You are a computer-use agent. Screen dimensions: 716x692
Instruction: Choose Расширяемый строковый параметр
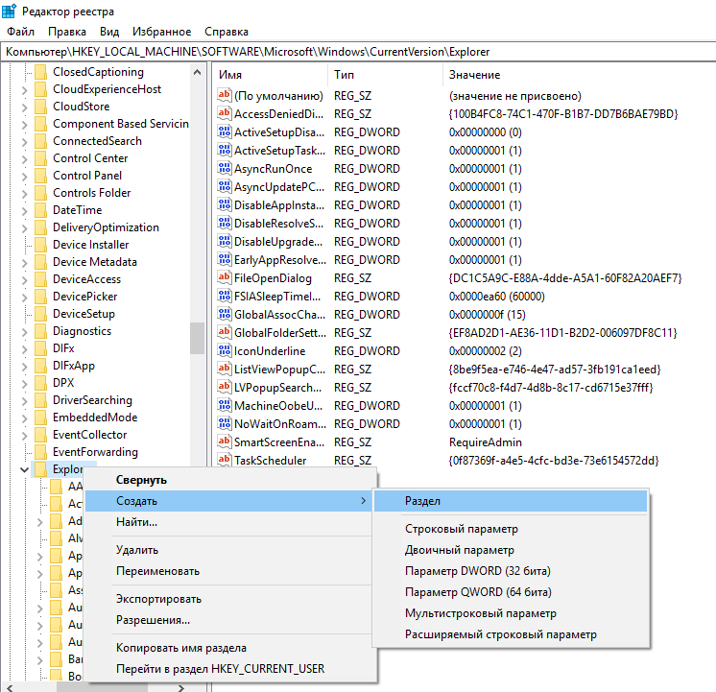coord(510,634)
